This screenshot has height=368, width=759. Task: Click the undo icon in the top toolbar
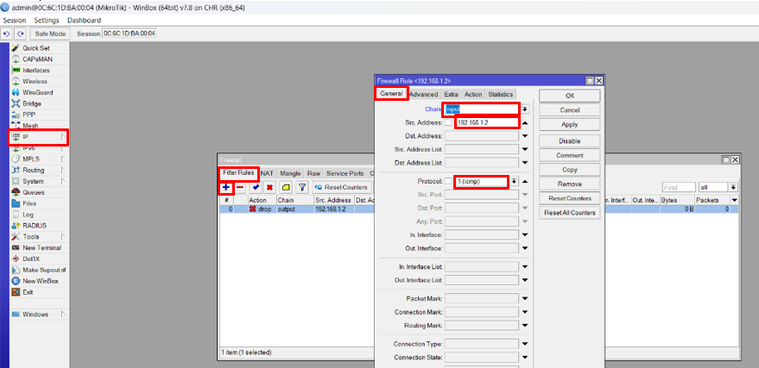coord(7,34)
